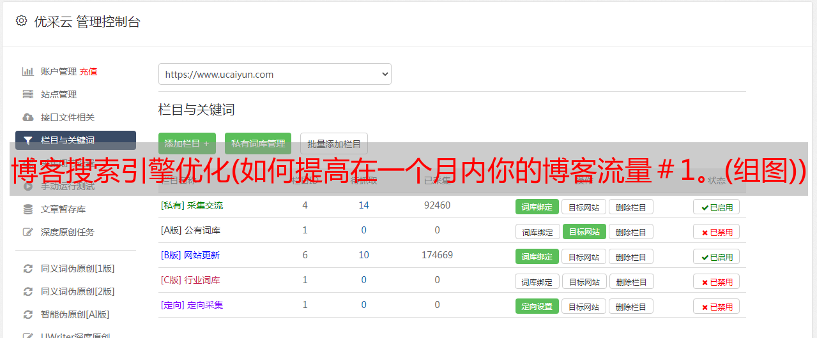Go to 站点管理 in the sidebar

point(59,94)
